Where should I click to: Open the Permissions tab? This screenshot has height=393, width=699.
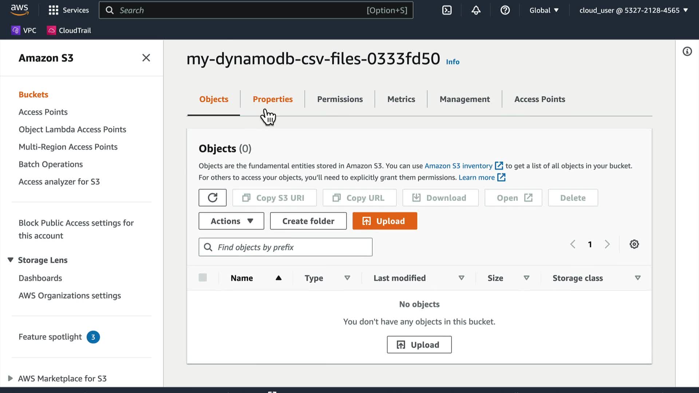point(340,99)
